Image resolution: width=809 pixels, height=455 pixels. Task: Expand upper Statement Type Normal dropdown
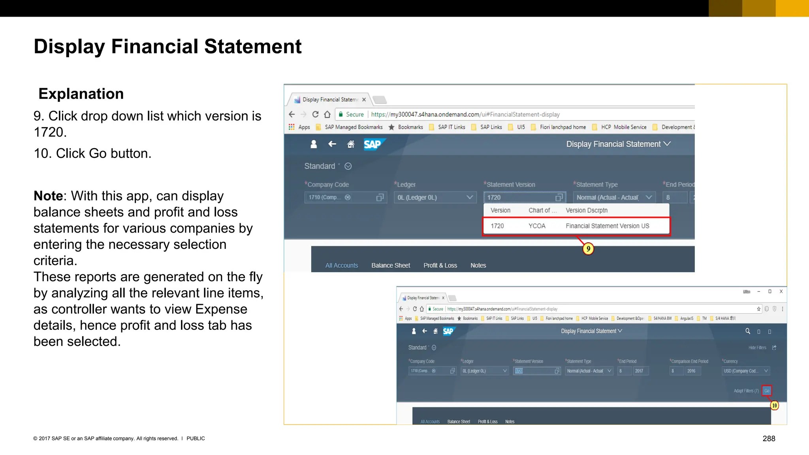coord(649,197)
